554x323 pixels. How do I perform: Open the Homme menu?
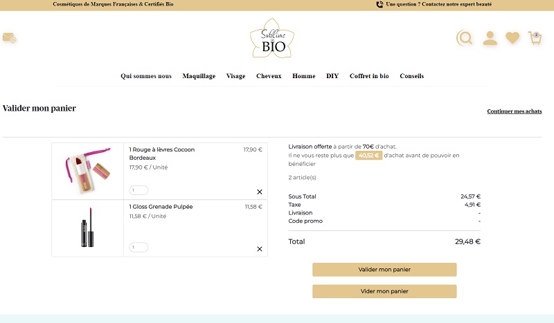tap(304, 76)
